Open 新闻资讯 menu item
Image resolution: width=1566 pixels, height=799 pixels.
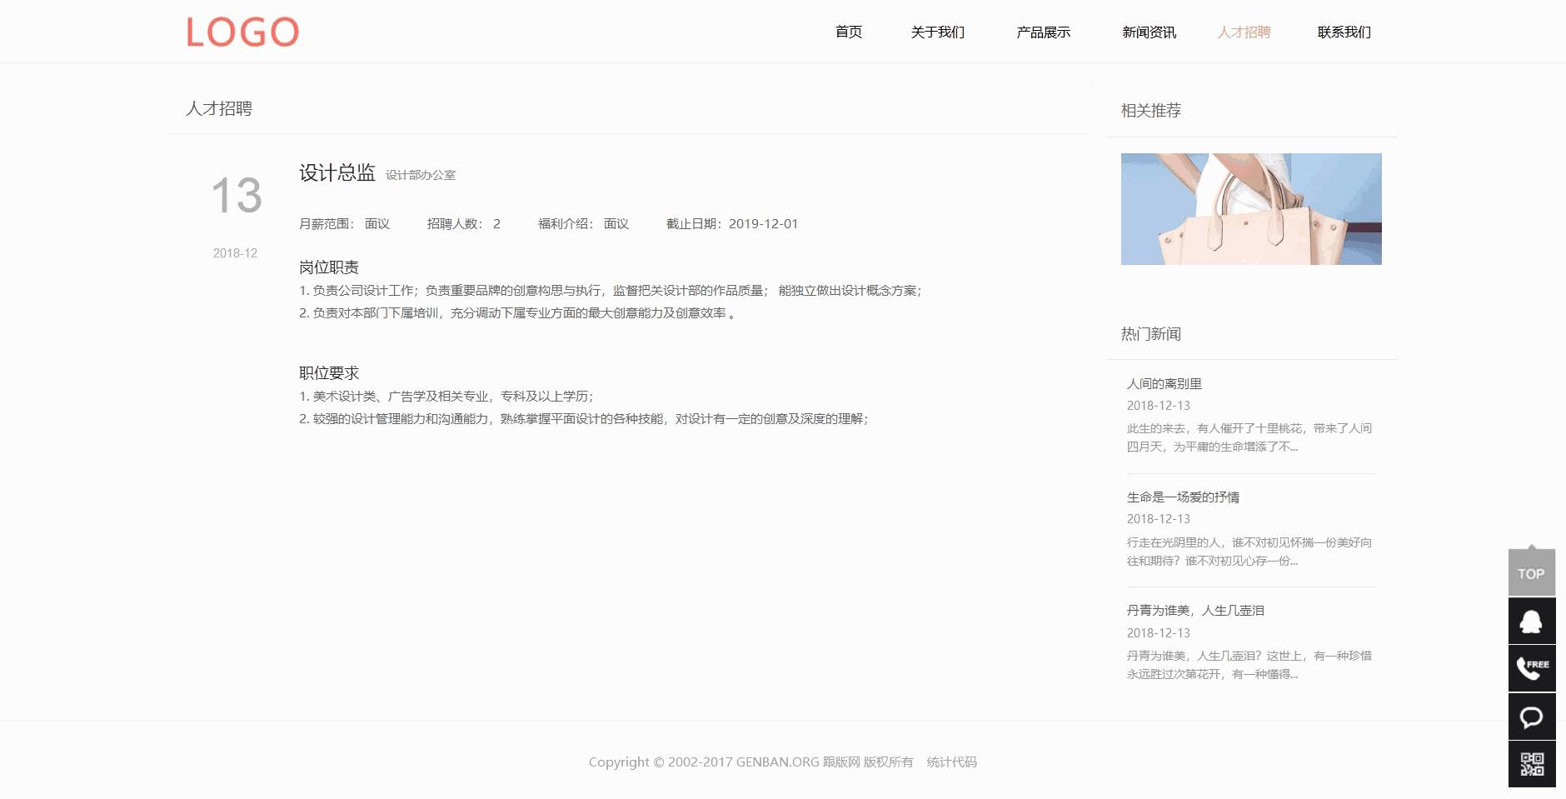point(1150,32)
